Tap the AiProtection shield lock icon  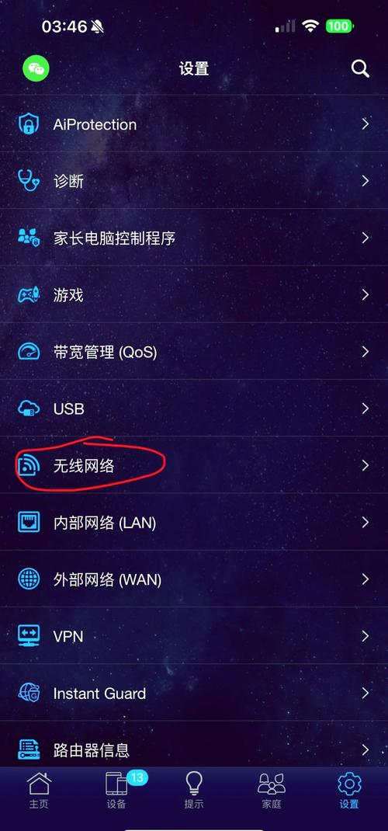[28, 124]
